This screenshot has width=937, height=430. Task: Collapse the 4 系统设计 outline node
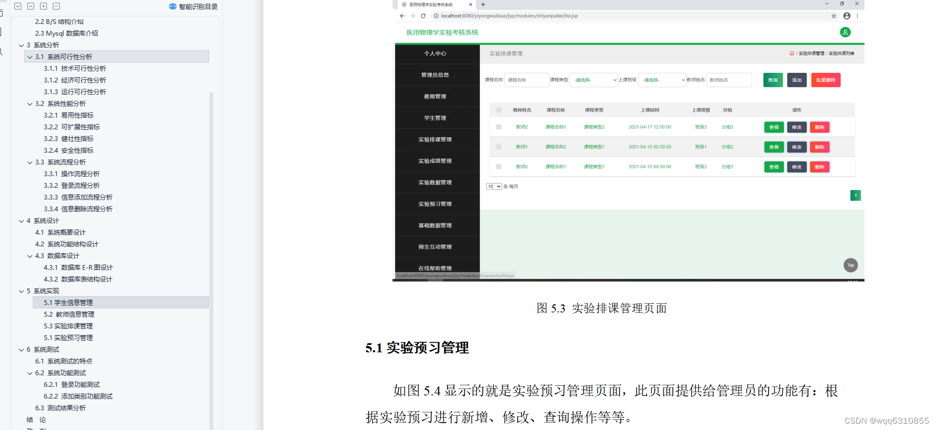pos(21,221)
